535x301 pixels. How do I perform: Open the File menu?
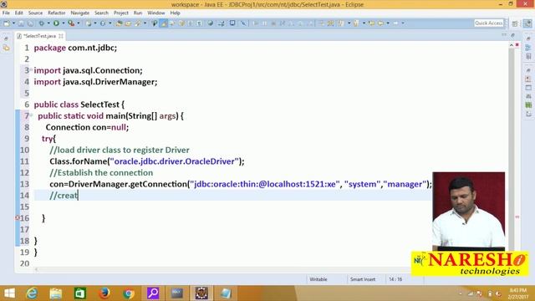(6, 13)
